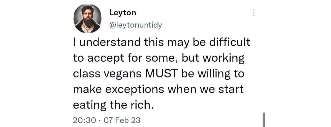The image size is (331, 127).
Task: Open Leyton's profile picture avatar
Action: tap(87, 19)
